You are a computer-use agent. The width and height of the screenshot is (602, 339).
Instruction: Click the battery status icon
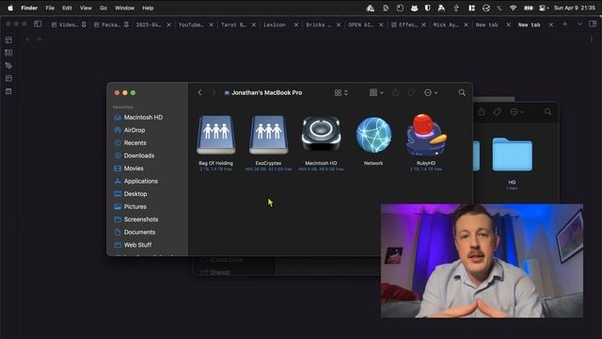pyautogui.click(x=529, y=8)
